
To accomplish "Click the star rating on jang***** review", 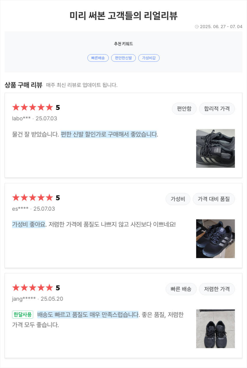I will [x=33, y=288].
